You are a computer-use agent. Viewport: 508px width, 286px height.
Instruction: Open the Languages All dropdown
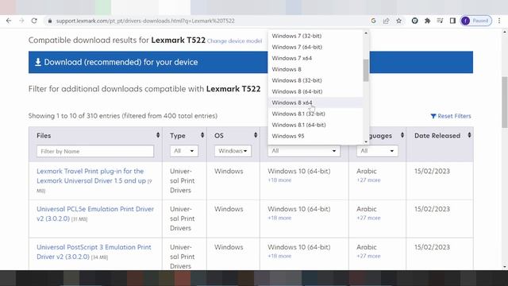(377, 151)
